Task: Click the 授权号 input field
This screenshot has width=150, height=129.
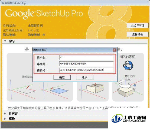Action: [86, 70]
